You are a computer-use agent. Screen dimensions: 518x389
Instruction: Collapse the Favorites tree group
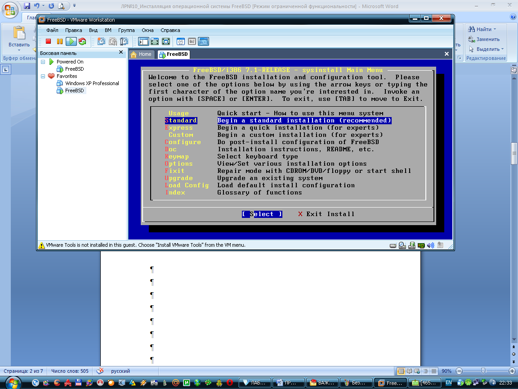coord(43,76)
